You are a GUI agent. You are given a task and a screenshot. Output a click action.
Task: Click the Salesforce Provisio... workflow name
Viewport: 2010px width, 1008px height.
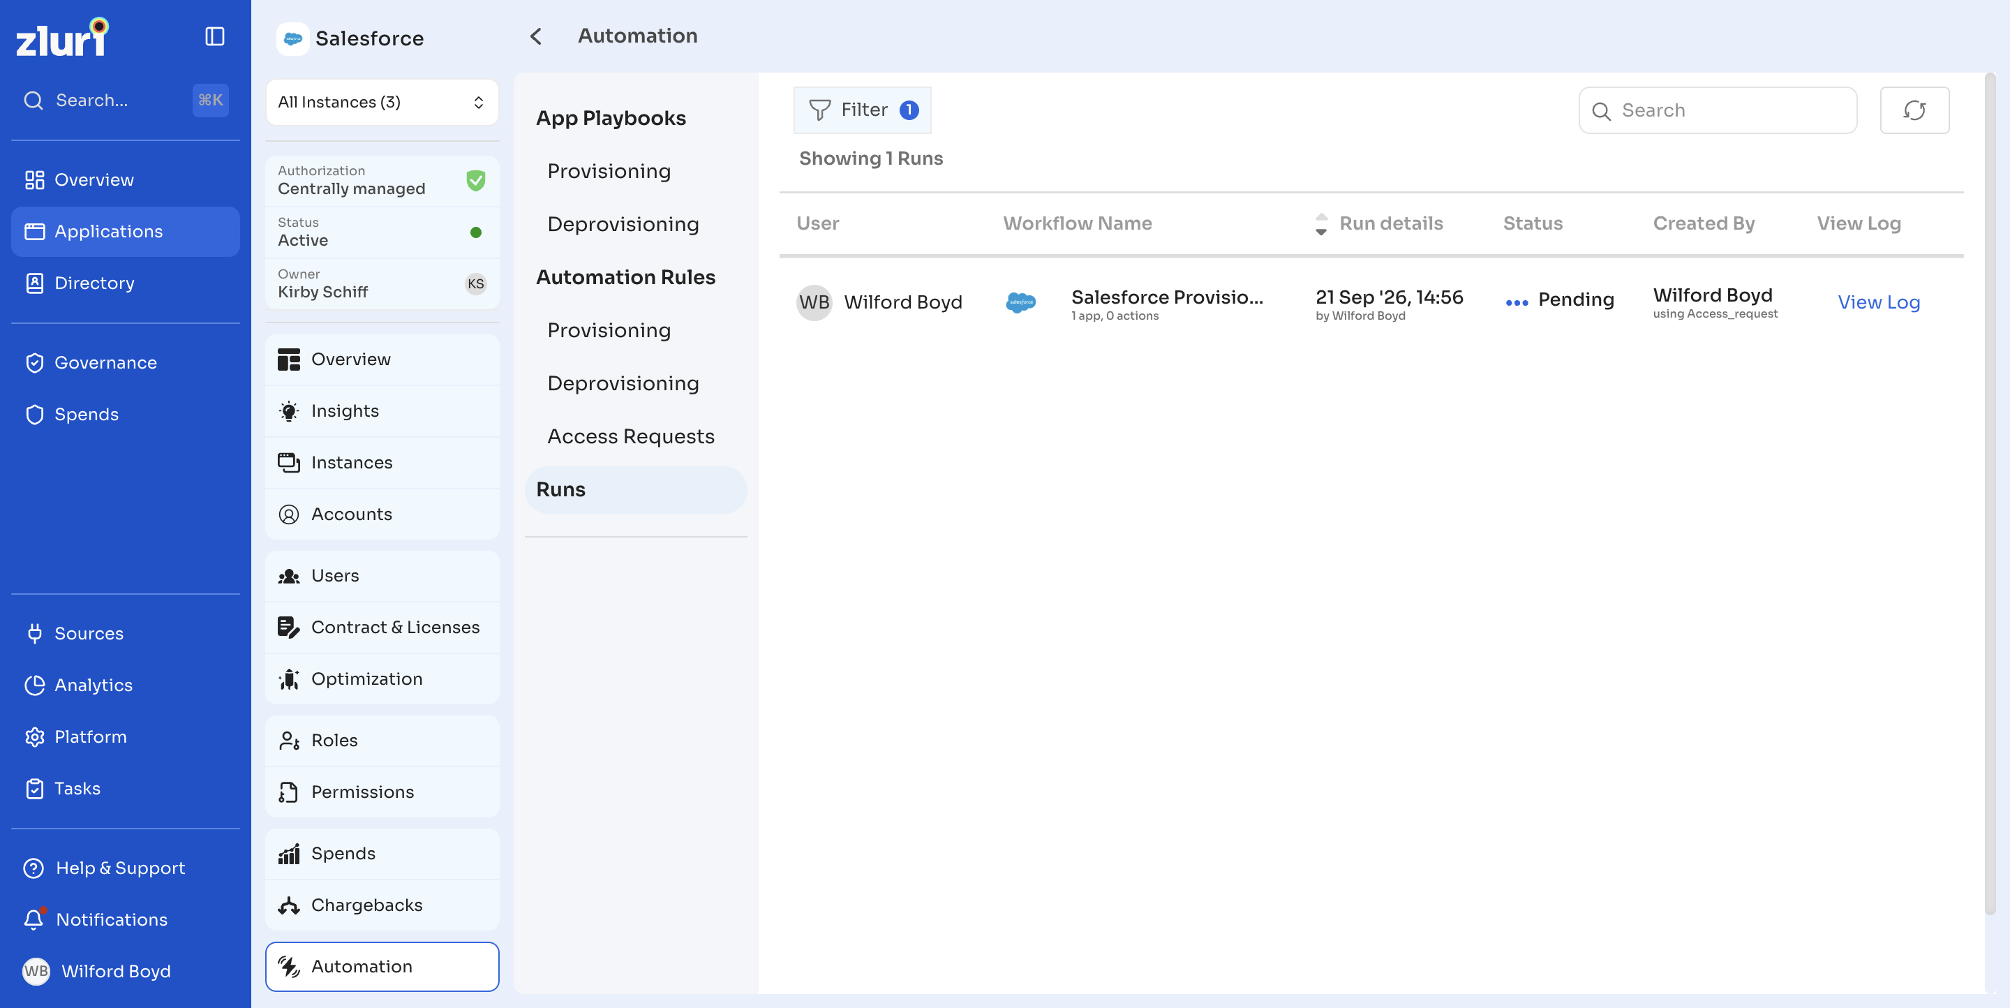[1166, 297]
